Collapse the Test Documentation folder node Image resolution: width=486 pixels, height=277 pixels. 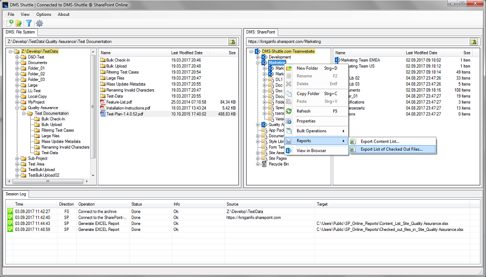(x=24, y=113)
